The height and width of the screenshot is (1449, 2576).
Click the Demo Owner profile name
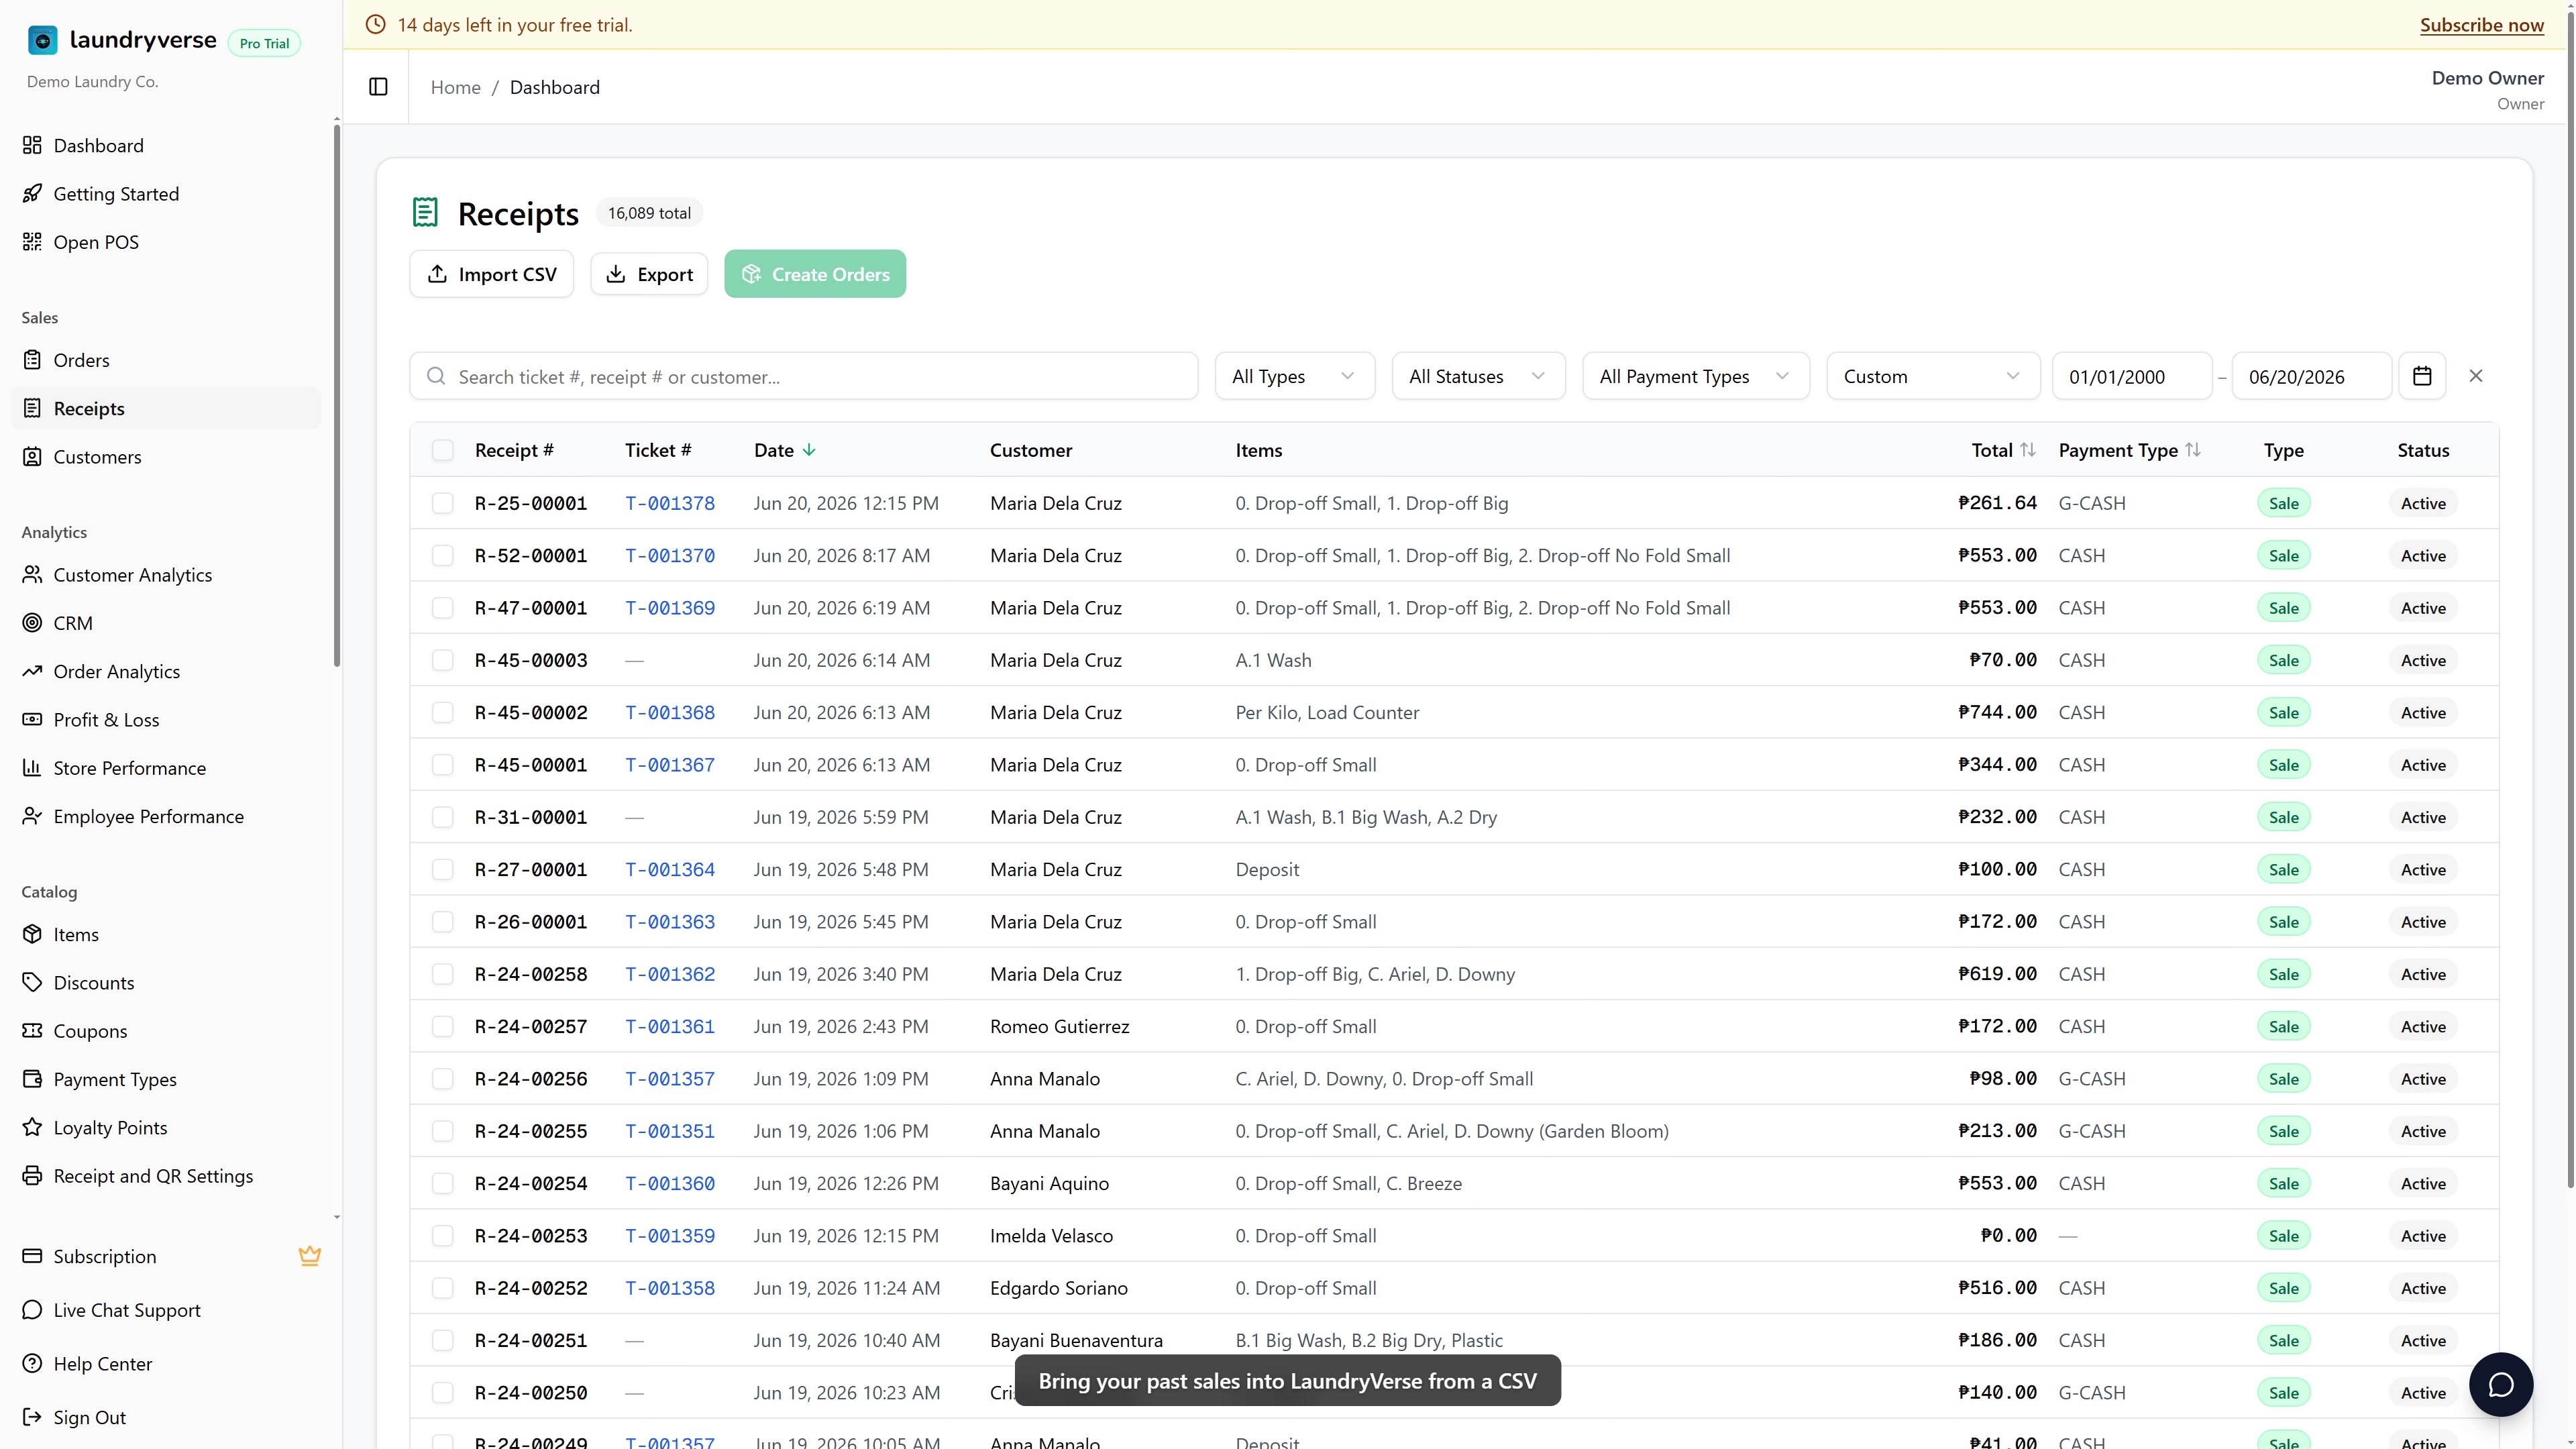click(2488, 78)
